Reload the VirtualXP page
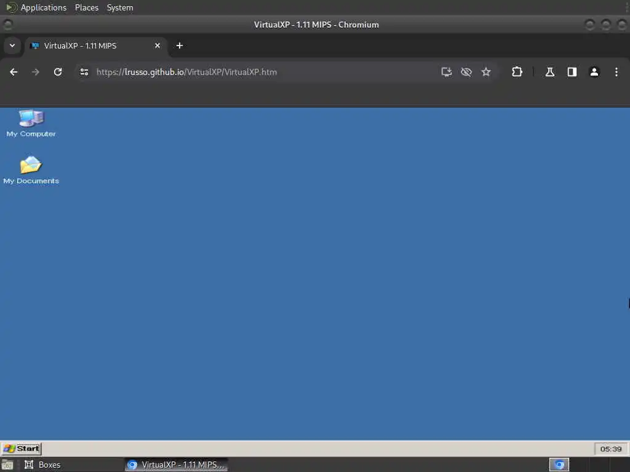The width and height of the screenshot is (630, 472). [x=58, y=72]
